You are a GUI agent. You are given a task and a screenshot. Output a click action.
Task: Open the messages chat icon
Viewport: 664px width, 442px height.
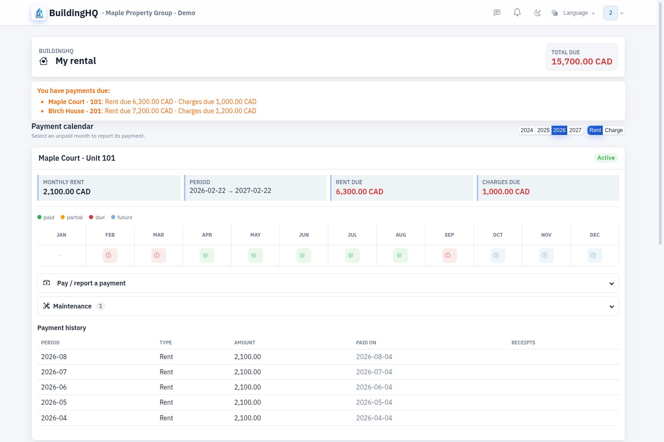pyautogui.click(x=497, y=13)
